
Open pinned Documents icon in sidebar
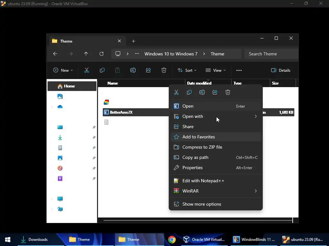60,148
